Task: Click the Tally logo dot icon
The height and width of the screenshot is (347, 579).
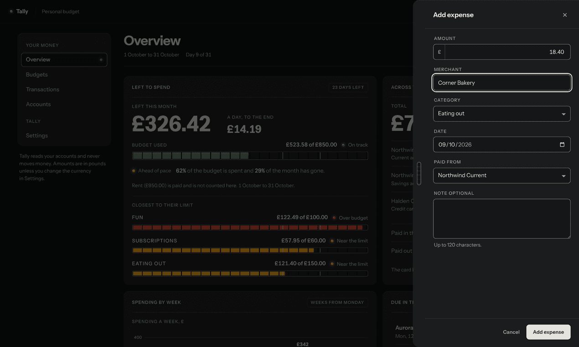Action: (11, 11)
